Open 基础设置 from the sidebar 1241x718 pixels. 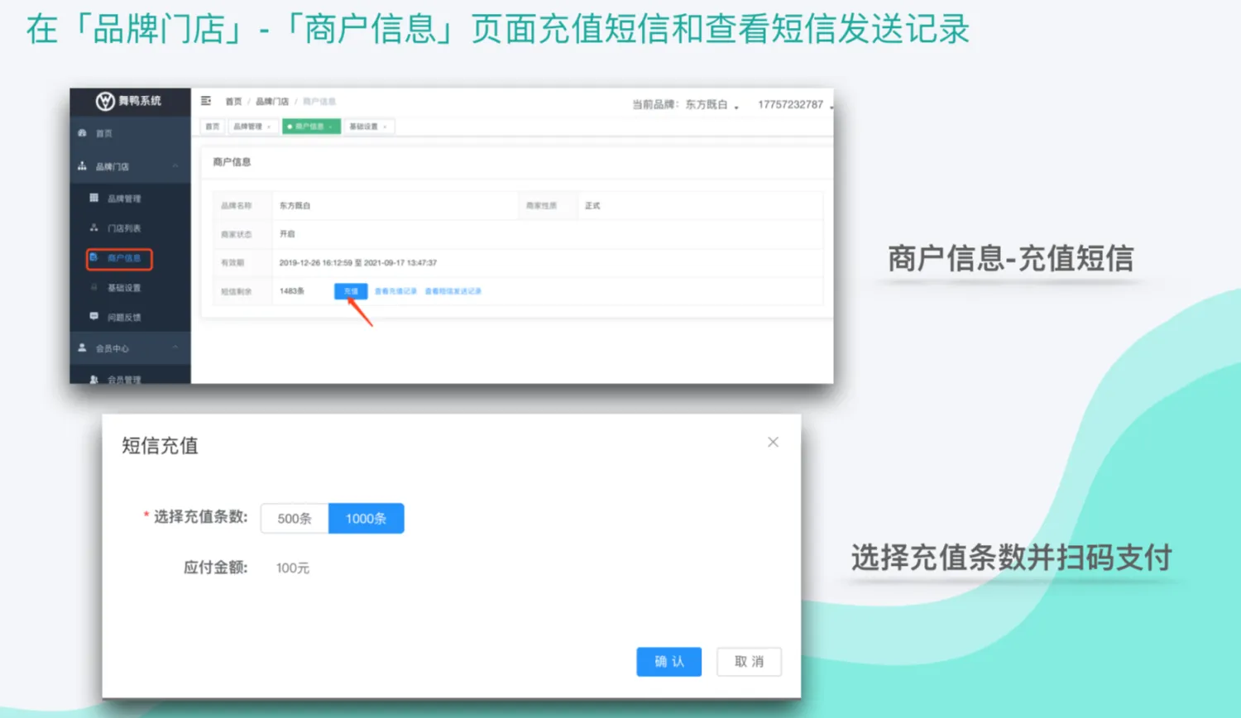(123, 288)
